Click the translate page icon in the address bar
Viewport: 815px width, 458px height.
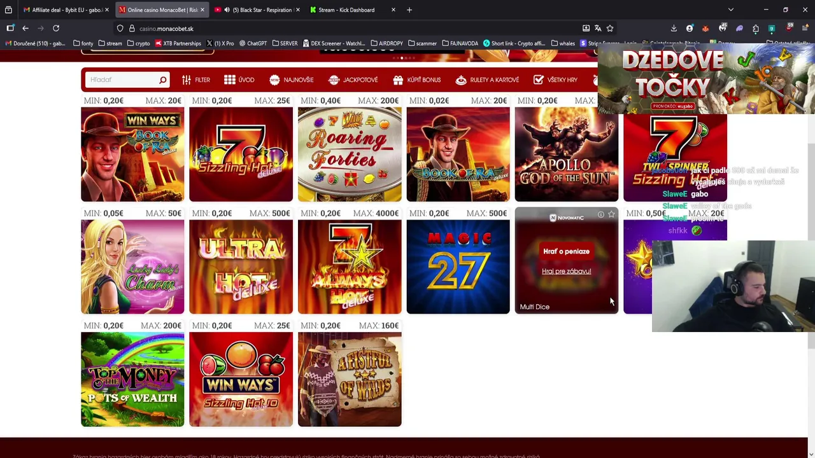click(598, 28)
